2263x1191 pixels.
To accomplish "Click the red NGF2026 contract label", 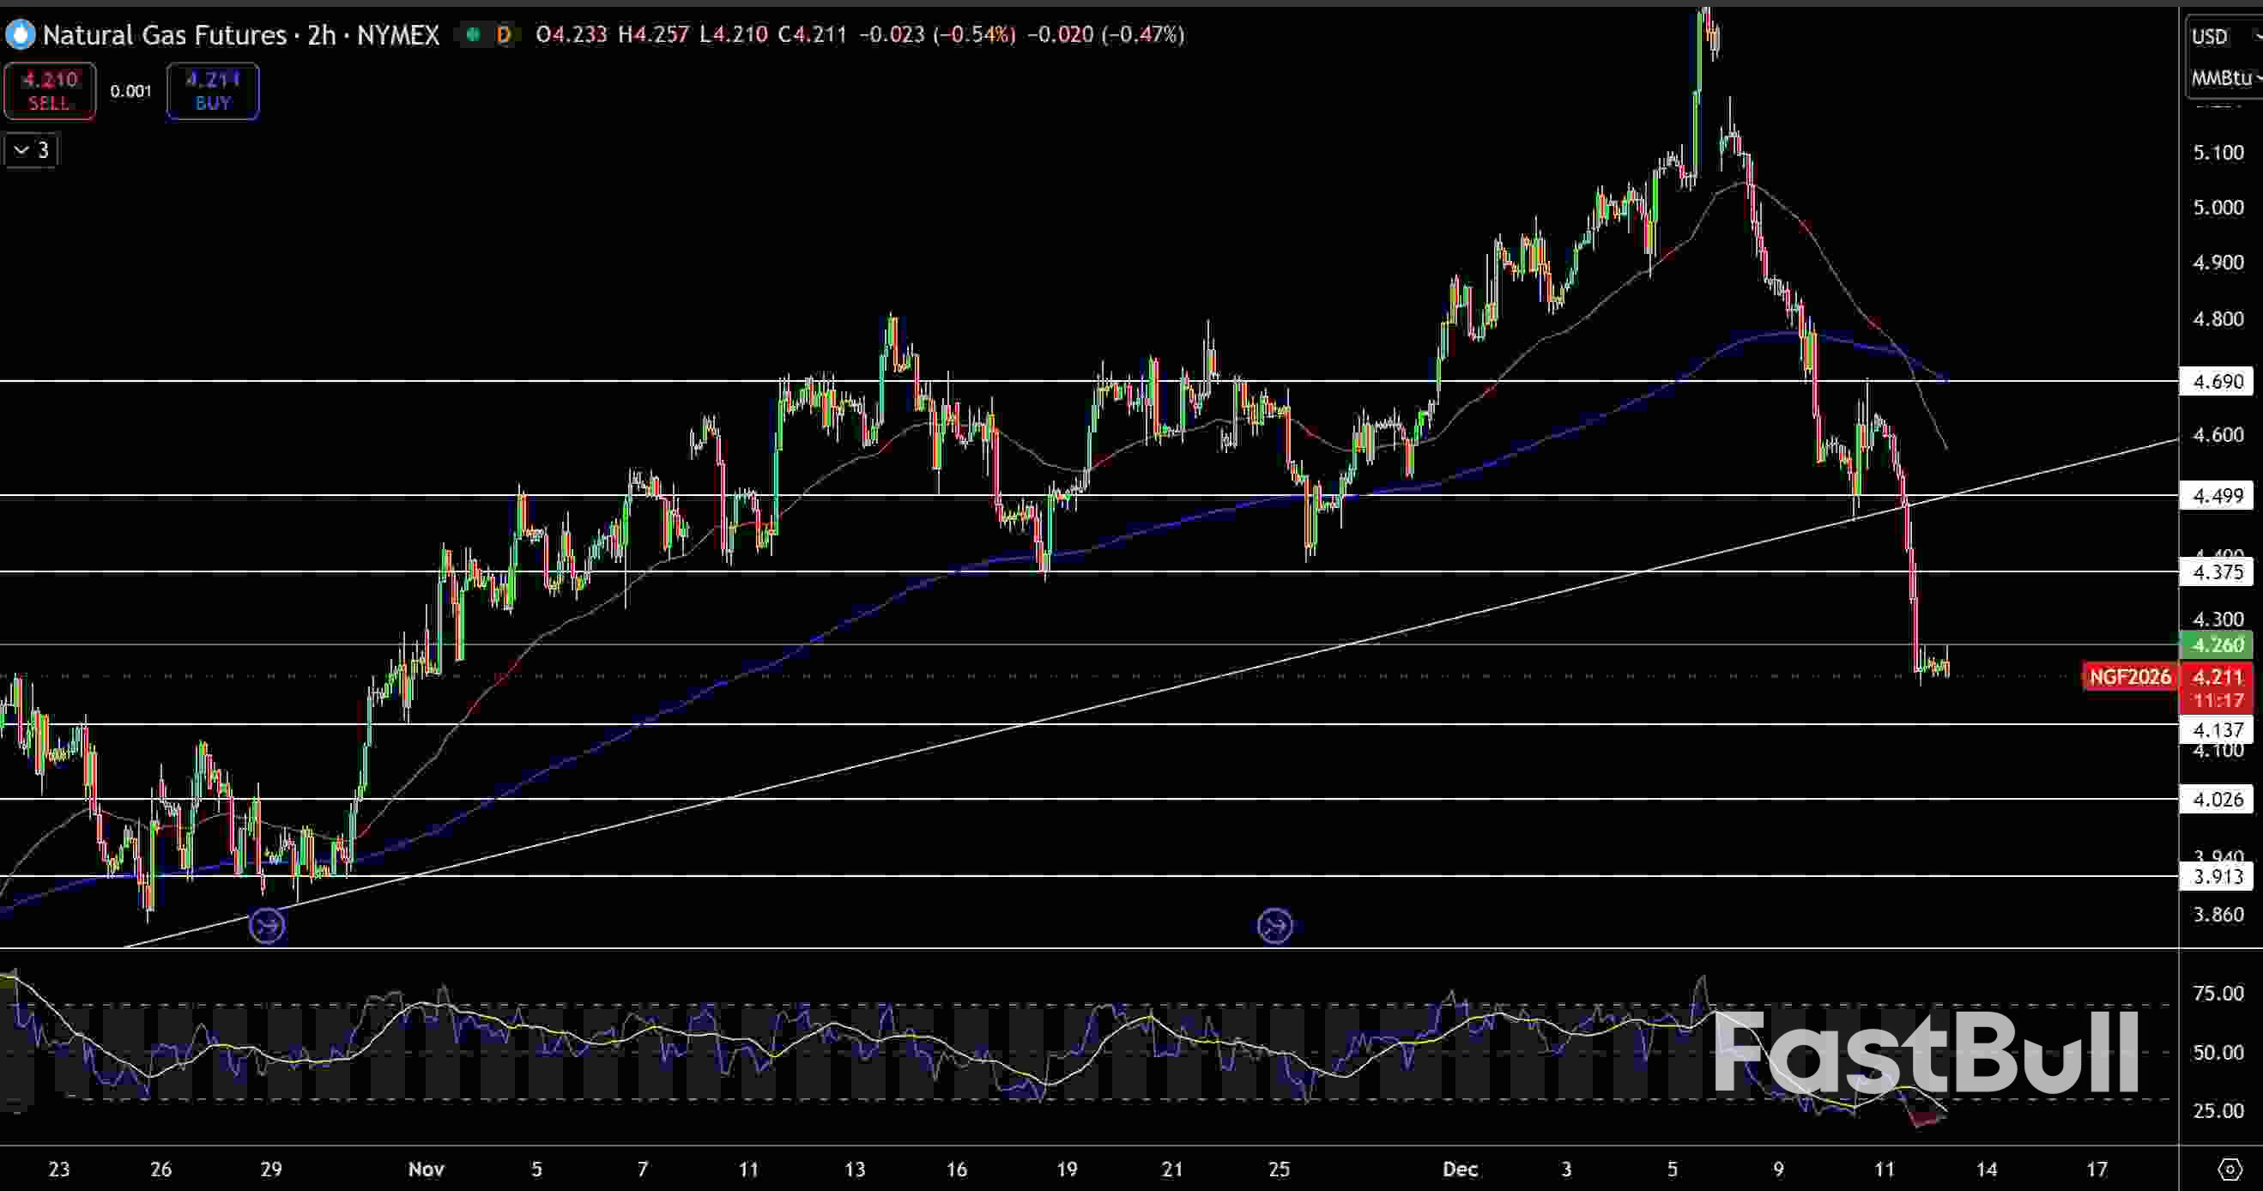I will (x=2129, y=677).
